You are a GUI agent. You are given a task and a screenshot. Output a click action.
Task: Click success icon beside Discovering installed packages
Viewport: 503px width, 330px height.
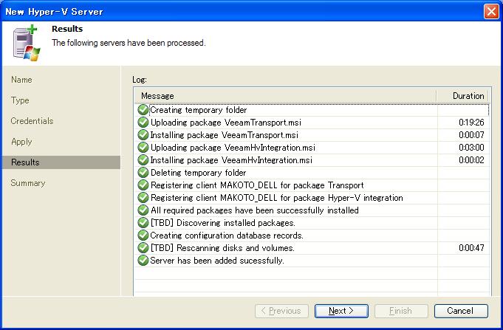pos(143,222)
